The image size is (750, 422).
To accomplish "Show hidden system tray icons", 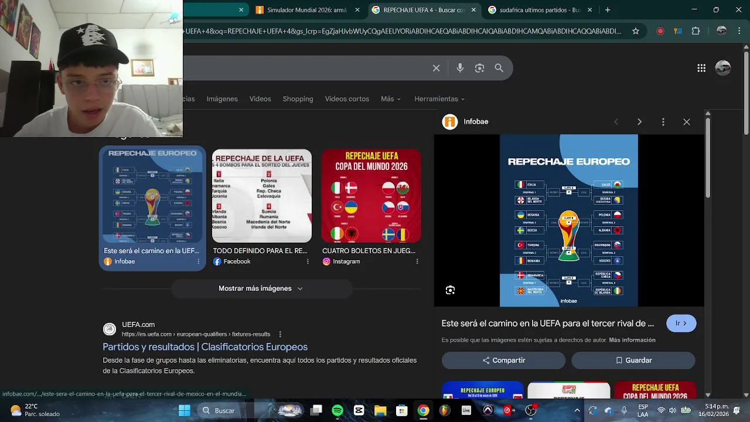I will pyautogui.click(x=577, y=410).
